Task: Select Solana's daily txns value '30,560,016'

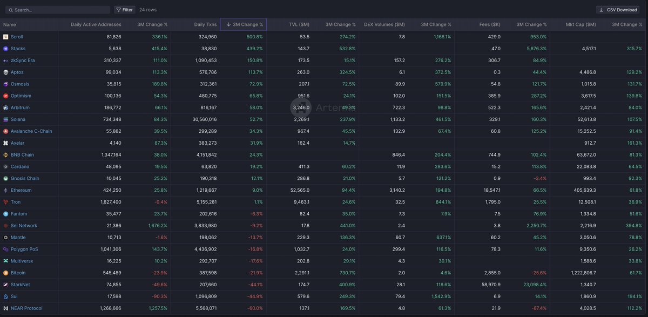Action: [205, 119]
